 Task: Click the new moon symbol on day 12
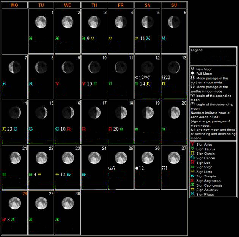pos(137,77)
